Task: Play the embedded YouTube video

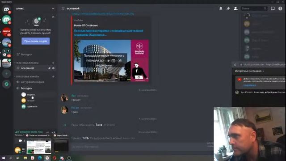Action: (109, 61)
